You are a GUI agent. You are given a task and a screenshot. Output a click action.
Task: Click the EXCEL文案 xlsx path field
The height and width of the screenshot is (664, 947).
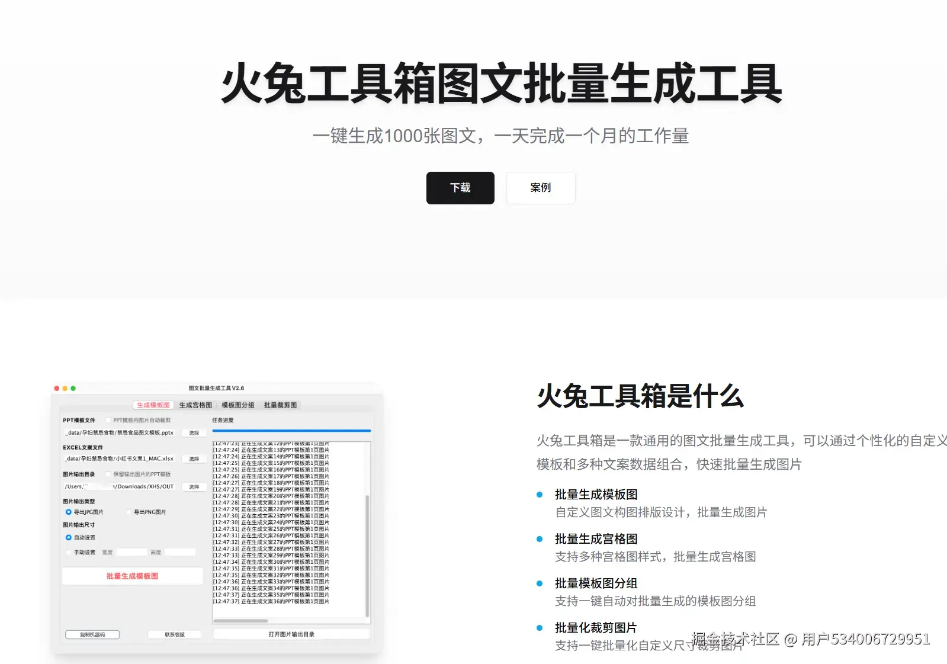pos(119,459)
